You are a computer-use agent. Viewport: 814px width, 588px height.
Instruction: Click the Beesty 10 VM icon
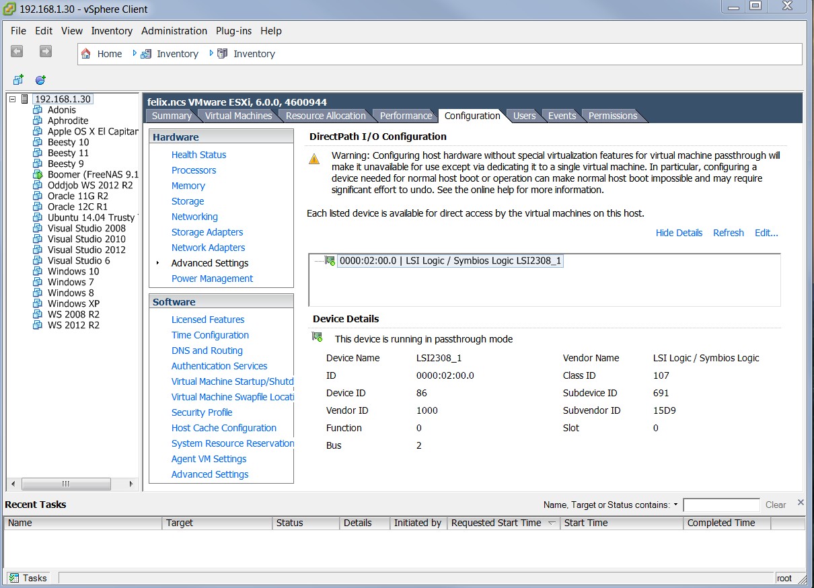click(38, 142)
